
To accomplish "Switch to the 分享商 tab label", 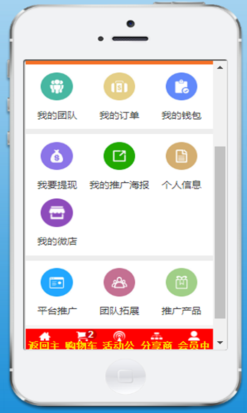I will pyautogui.click(x=156, y=345).
